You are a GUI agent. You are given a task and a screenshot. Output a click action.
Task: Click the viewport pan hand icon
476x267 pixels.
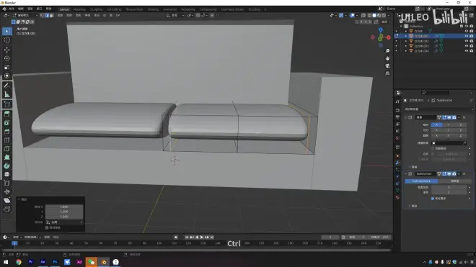click(x=387, y=58)
